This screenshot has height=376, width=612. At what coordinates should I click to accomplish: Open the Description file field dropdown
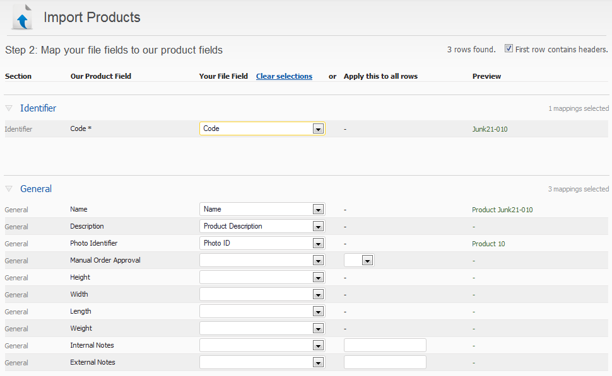[x=262, y=226]
